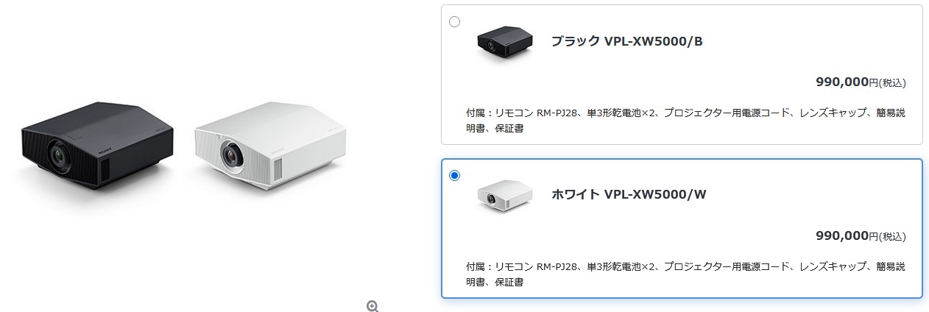Click the side vent on large black projector
Viewport: 929px width, 312px height.
coord(104,170)
